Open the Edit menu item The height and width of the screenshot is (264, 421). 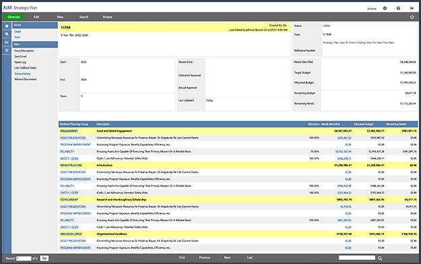point(36,17)
